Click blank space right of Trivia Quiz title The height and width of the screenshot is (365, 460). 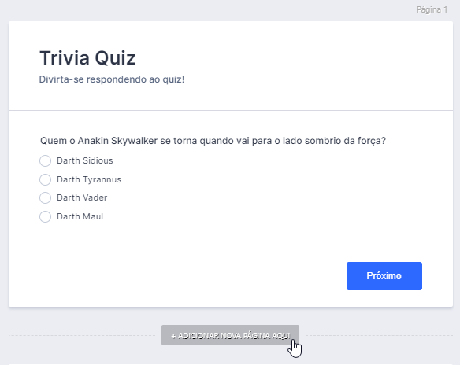(293, 57)
